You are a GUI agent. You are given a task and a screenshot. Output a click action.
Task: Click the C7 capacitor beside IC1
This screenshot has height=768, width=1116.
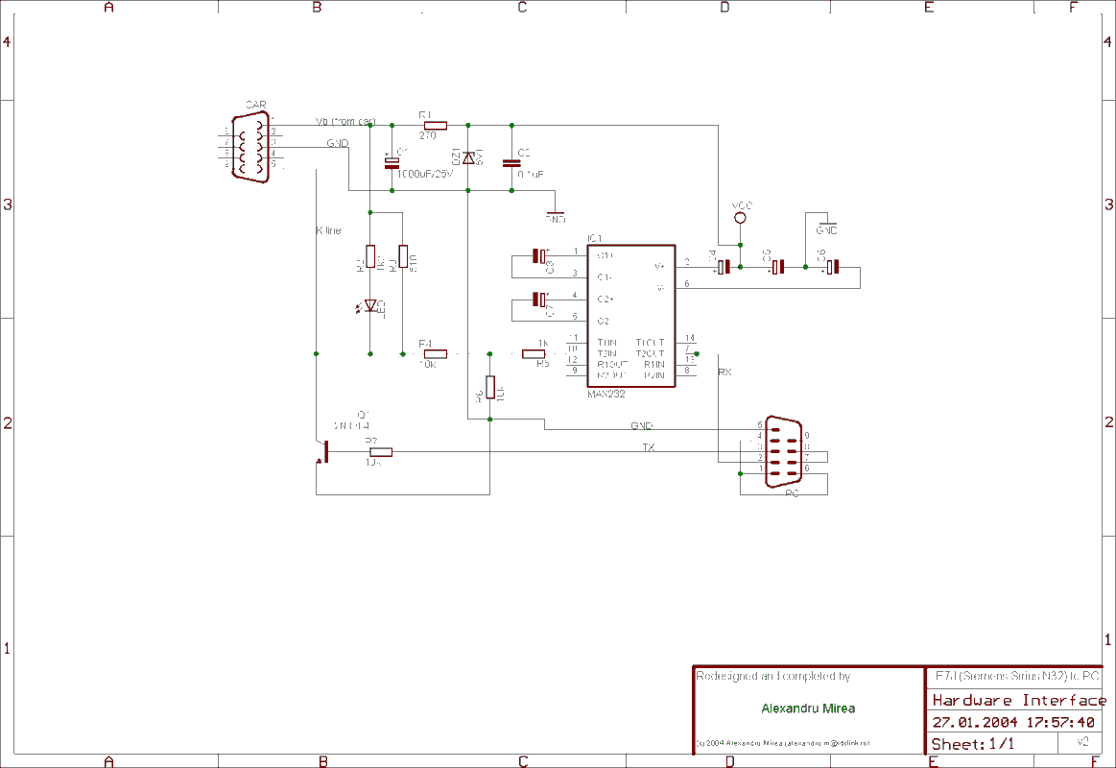(539, 300)
